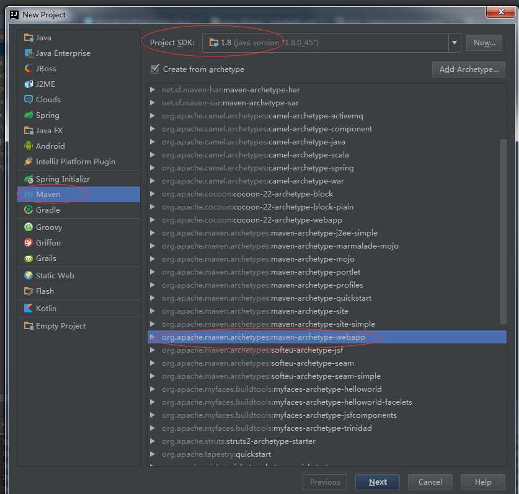Select Java Enterprise project category
519x494 pixels.
(x=63, y=53)
